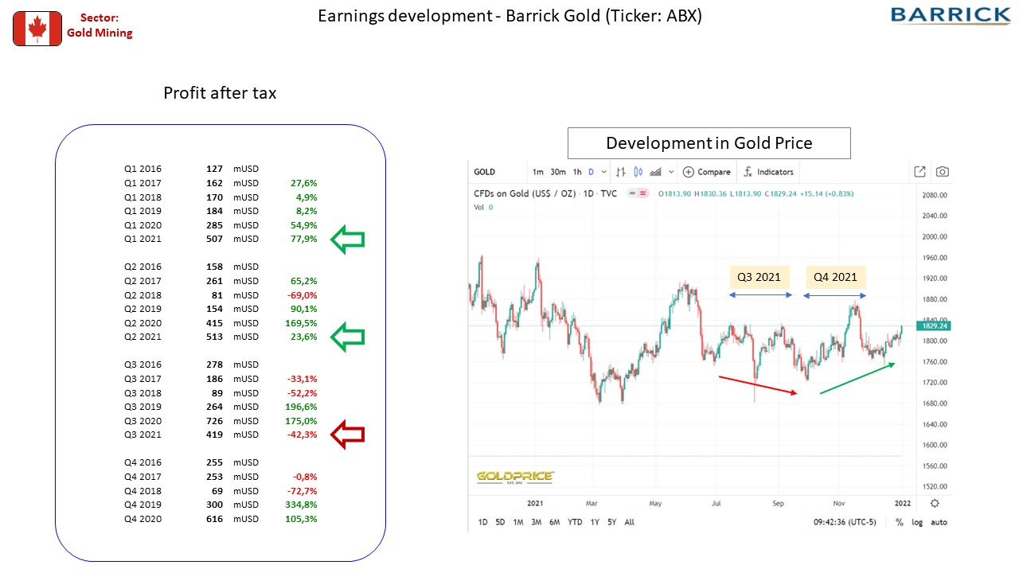Click the Profit after tax heading

(220, 93)
